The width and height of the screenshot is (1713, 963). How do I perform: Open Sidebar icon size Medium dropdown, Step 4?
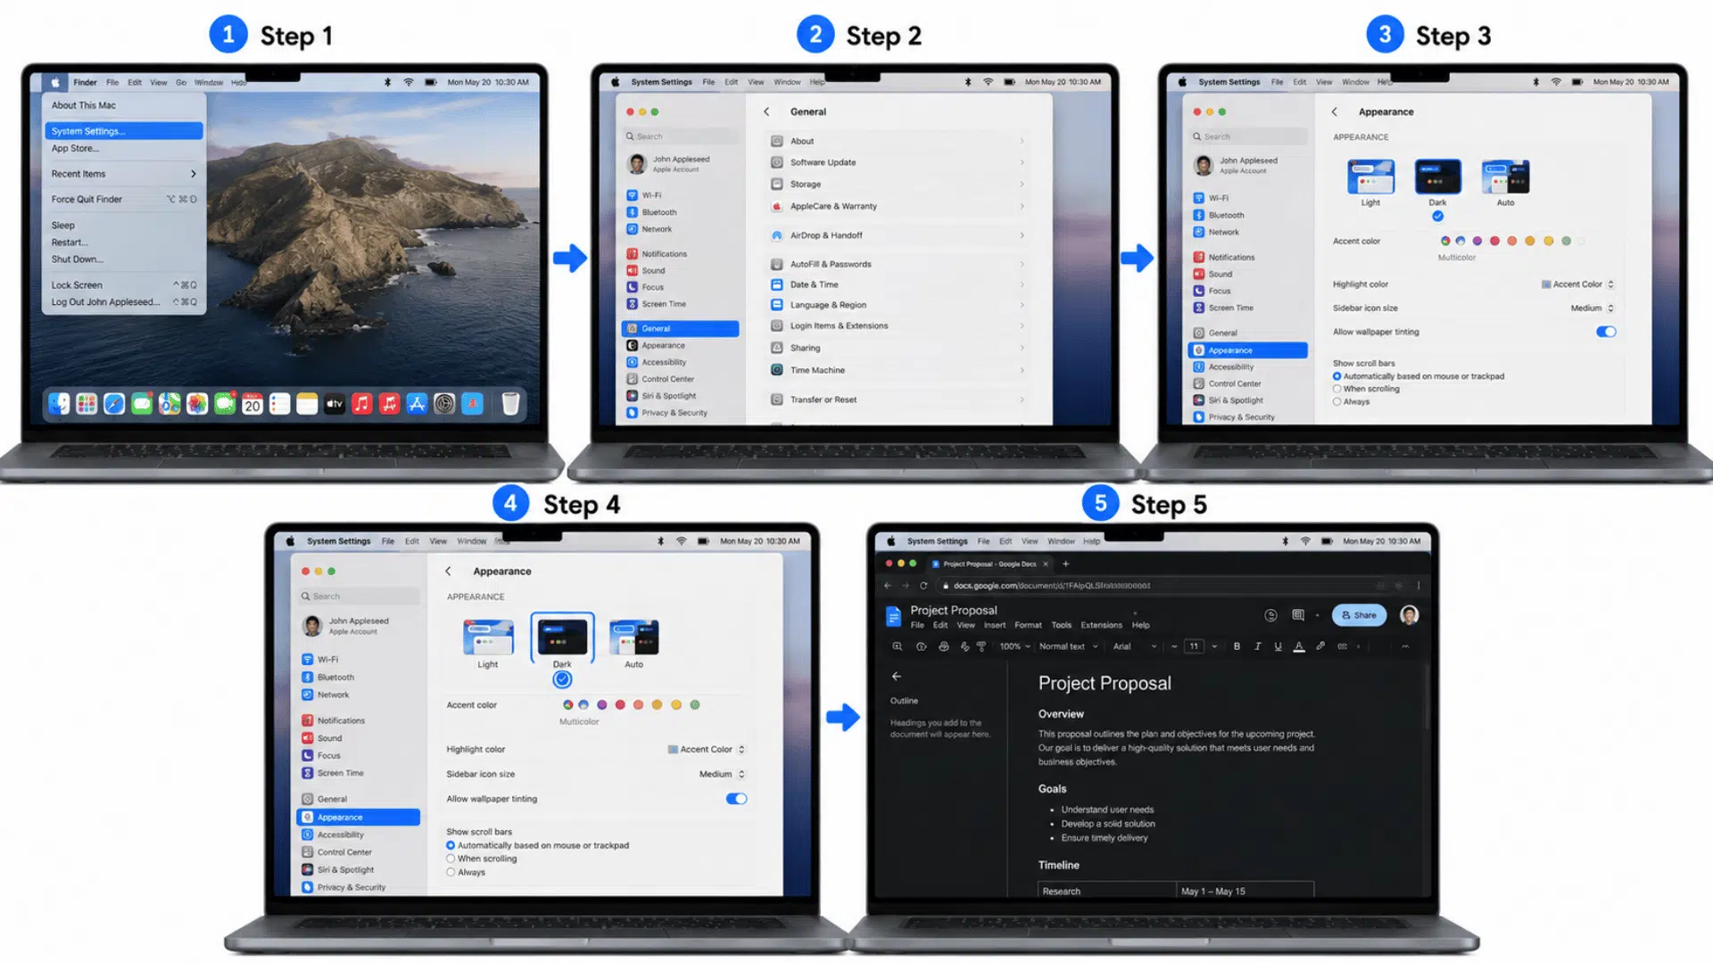tap(722, 774)
